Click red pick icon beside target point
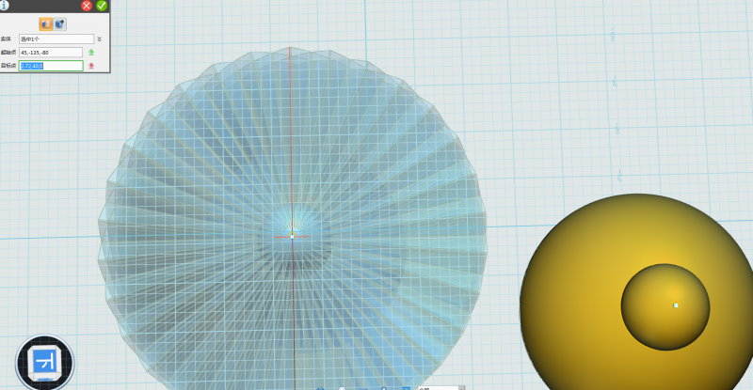Screen dimensions: 753x390 point(91,66)
